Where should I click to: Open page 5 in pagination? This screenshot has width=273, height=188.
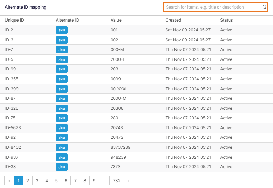56,181
